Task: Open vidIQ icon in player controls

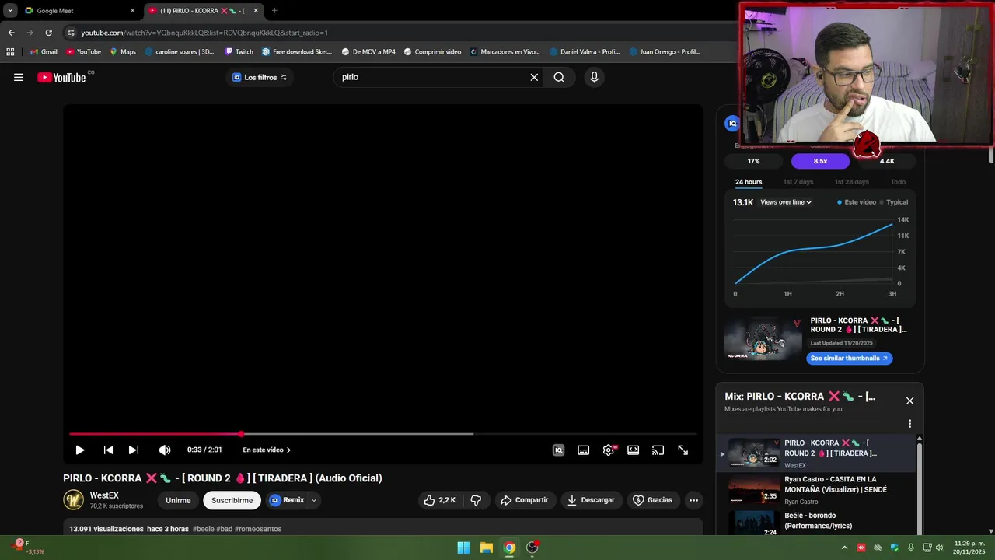Action: coord(558,450)
